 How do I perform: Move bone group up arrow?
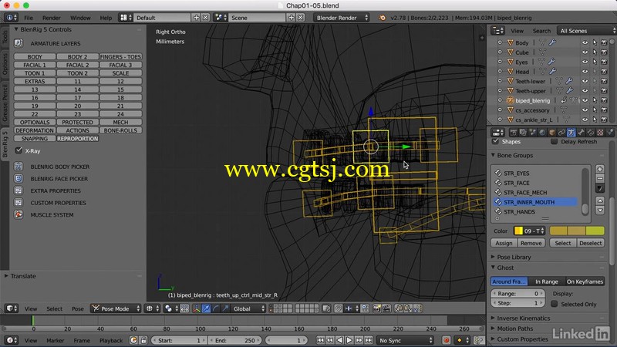(600, 200)
